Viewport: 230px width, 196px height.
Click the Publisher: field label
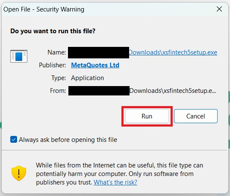coord(52,65)
